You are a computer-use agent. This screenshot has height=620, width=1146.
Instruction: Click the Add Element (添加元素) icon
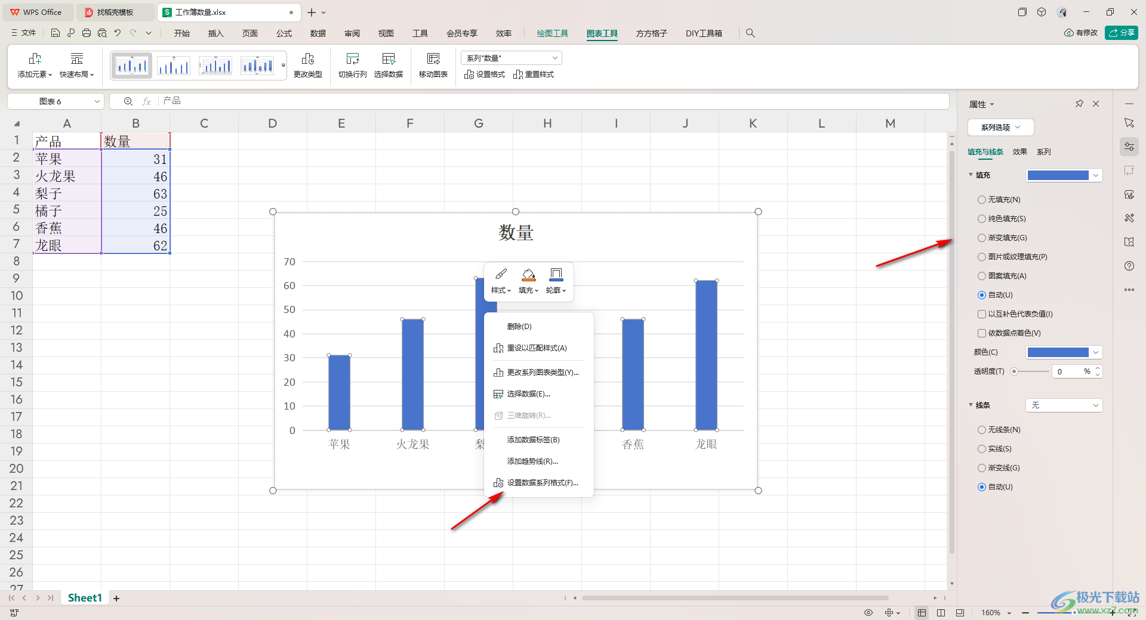pos(35,58)
